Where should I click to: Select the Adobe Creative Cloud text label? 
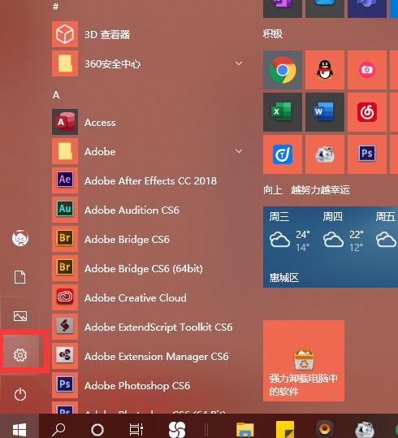136,297
